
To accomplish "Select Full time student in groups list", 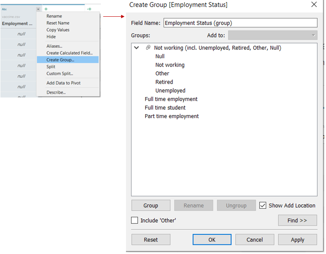I will 165,108.
